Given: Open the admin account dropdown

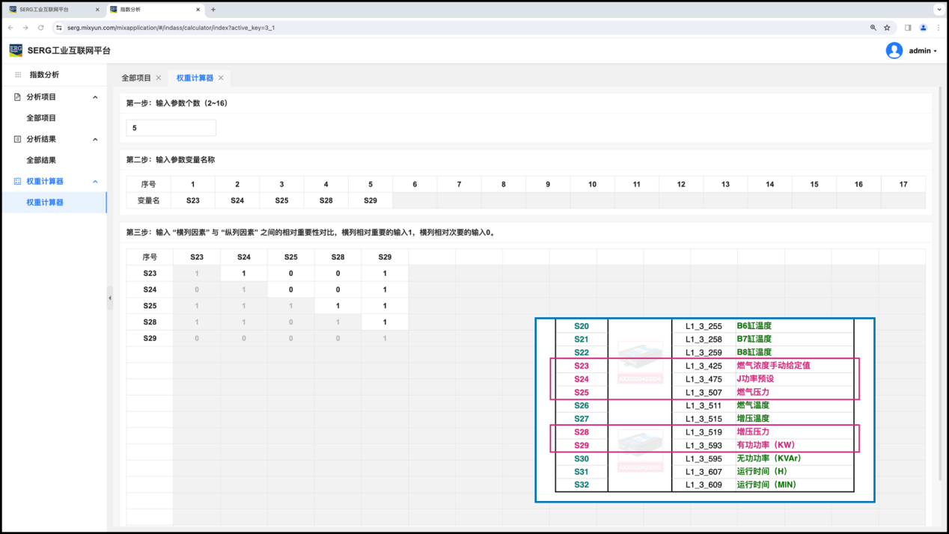Looking at the screenshot, I should 923,51.
